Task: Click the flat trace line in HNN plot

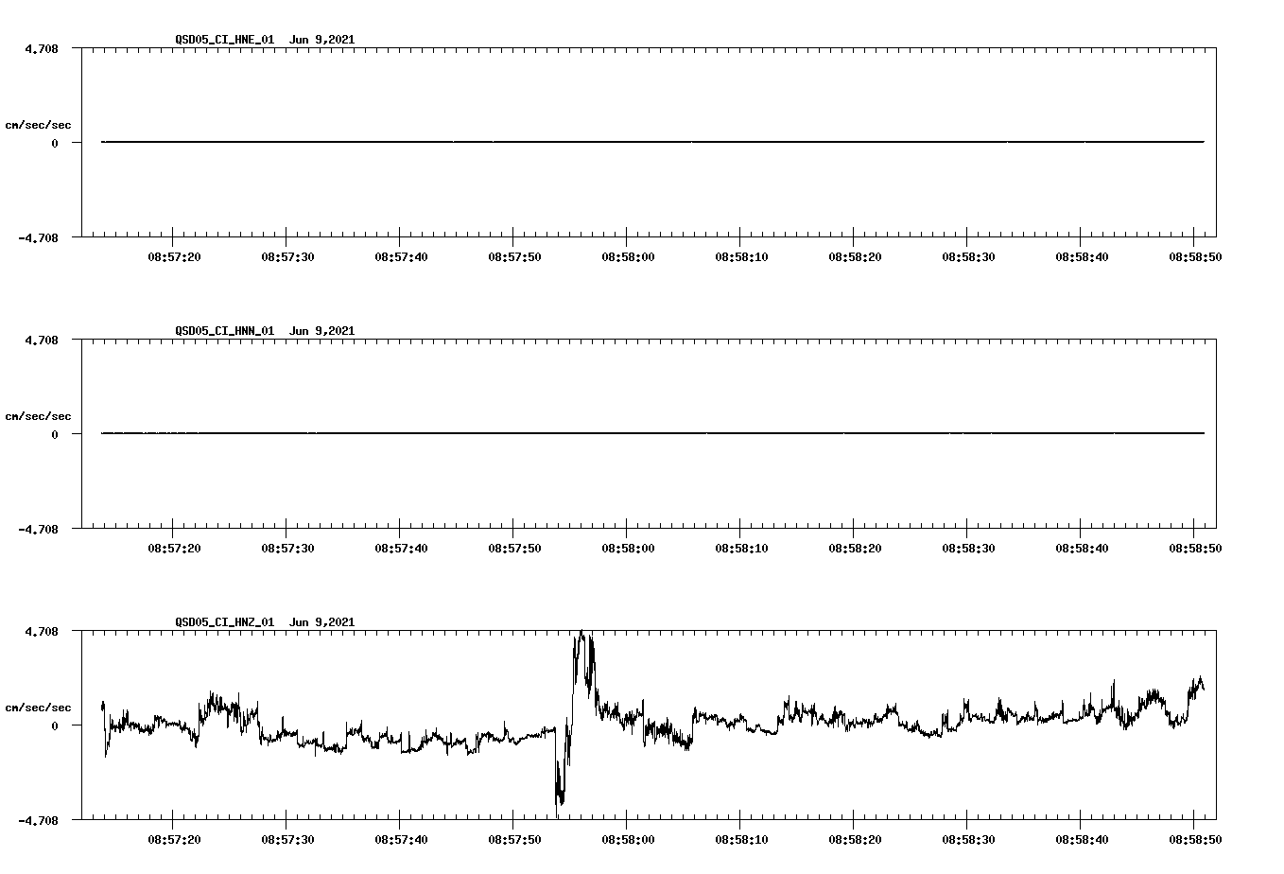Action: pyautogui.click(x=652, y=433)
